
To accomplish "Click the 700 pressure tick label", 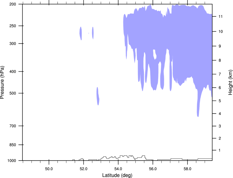I will tap(13, 126).
